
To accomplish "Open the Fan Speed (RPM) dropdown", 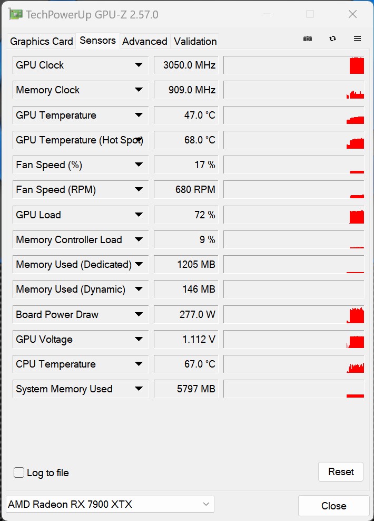I will 139,189.
